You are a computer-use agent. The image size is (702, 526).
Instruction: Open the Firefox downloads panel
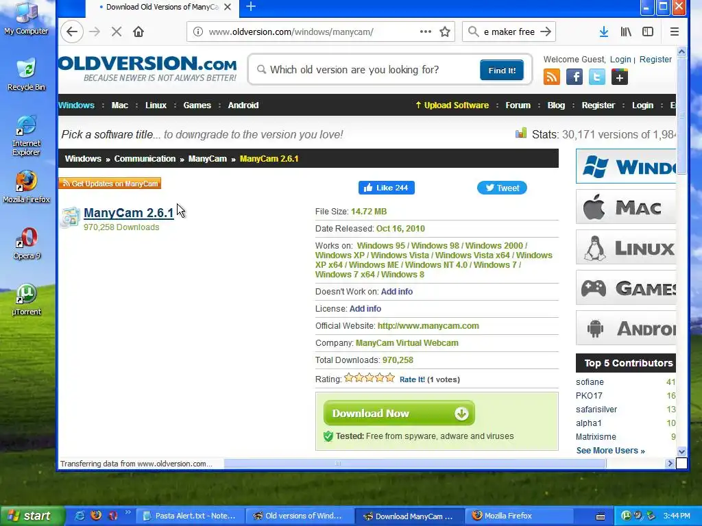tap(603, 32)
